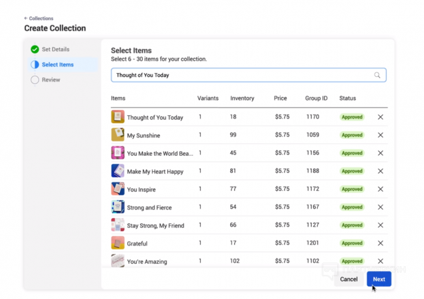Click the Stay Strong, My Friend thumbnail

[x=117, y=225]
